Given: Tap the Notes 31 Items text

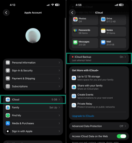Looking at the screenshot, I should point(111,33).
